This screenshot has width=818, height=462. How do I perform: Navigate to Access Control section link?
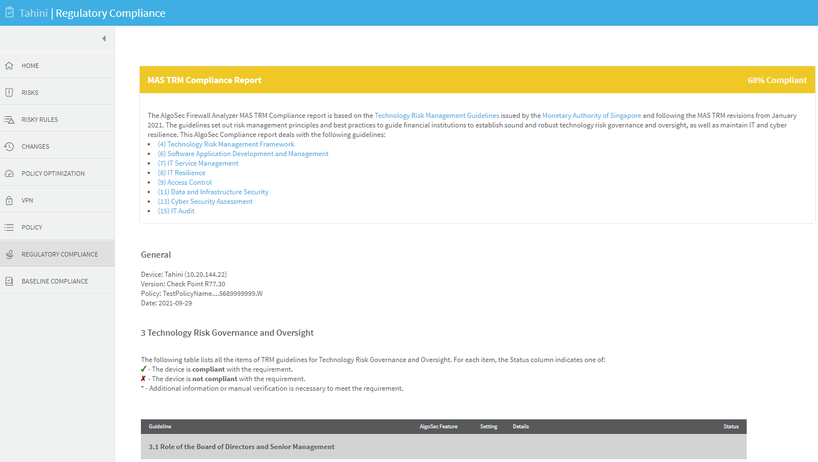point(185,182)
